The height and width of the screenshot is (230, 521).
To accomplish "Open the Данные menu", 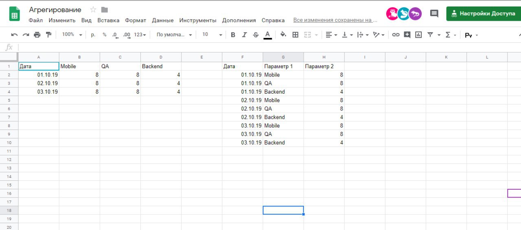I will [x=163, y=20].
